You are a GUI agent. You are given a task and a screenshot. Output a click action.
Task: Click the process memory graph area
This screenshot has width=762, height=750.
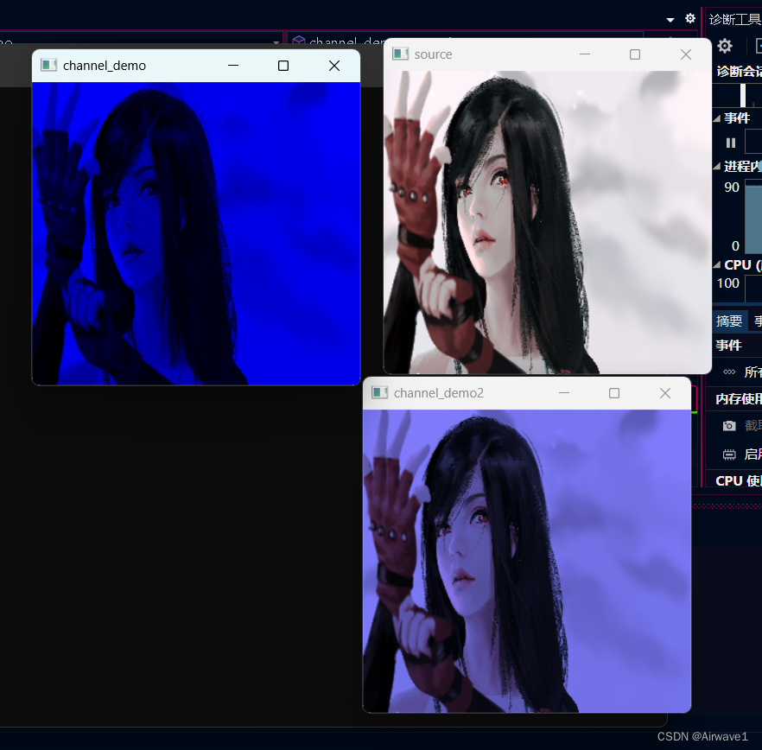coord(753,216)
